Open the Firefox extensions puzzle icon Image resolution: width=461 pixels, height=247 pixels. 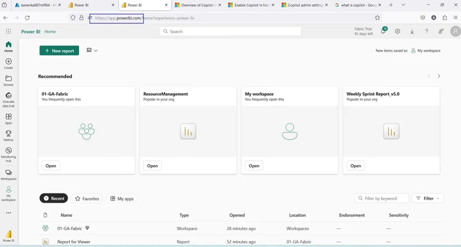[444, 18]
